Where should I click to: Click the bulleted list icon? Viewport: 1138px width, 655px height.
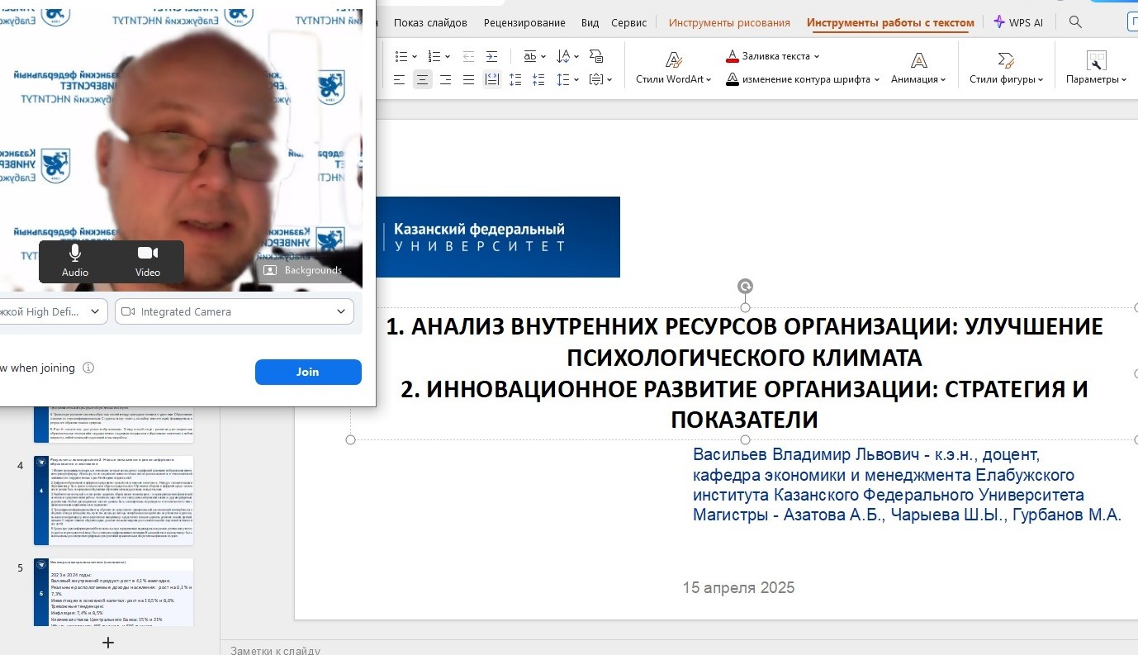[x=401, y=56]
